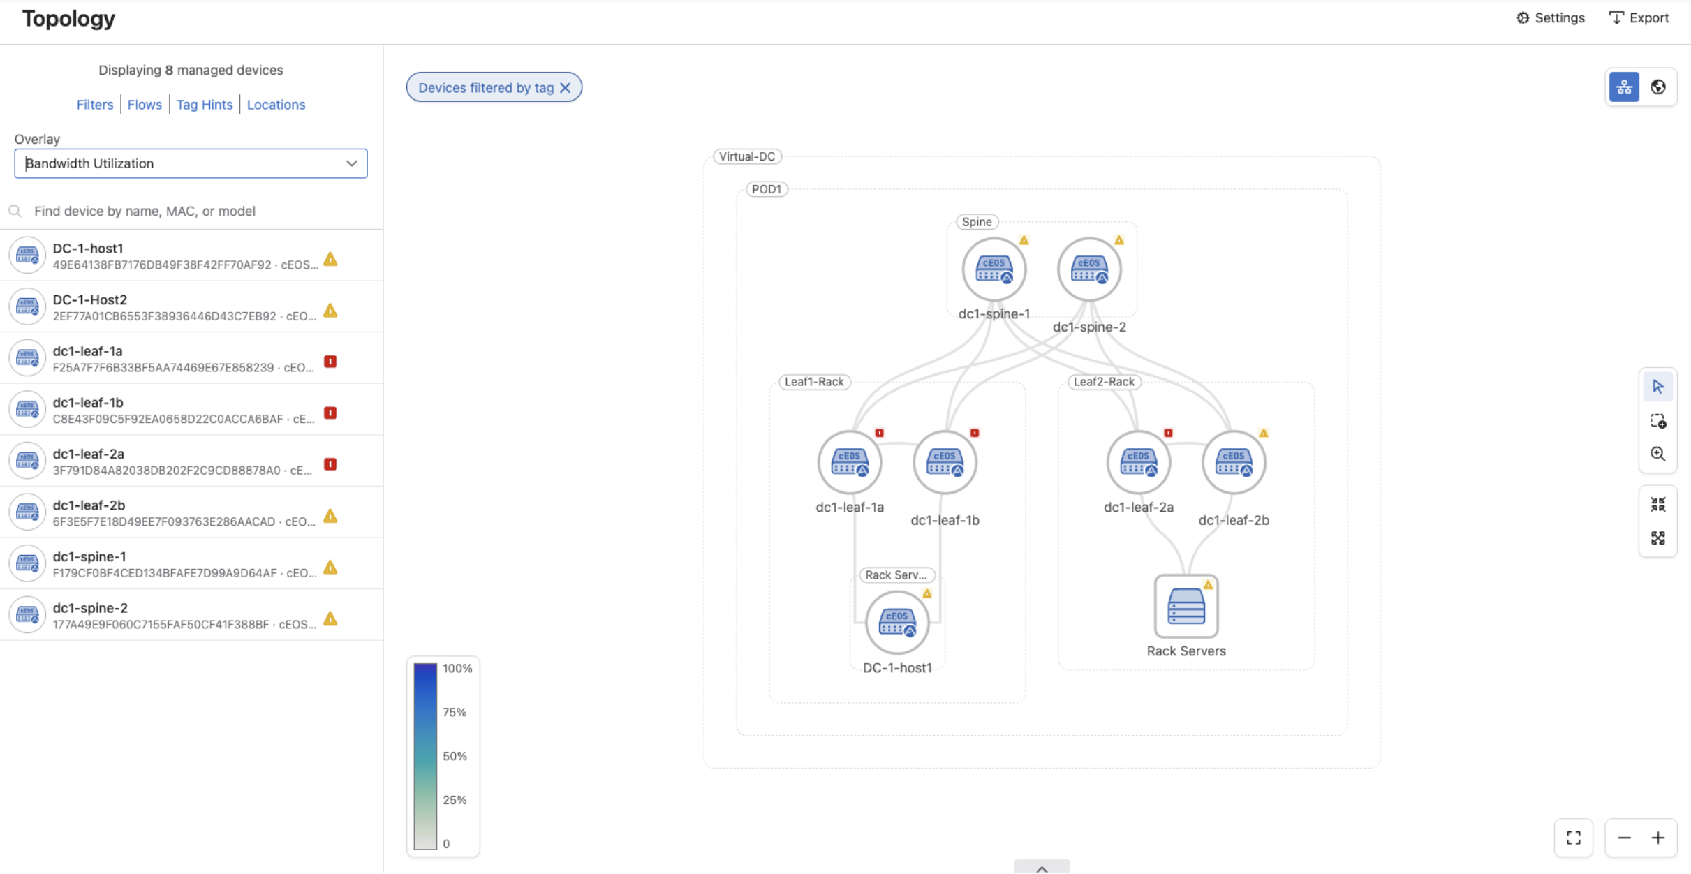
Task: Click dc1-leaf-1b node in topology
Action: tap(945, 462)
